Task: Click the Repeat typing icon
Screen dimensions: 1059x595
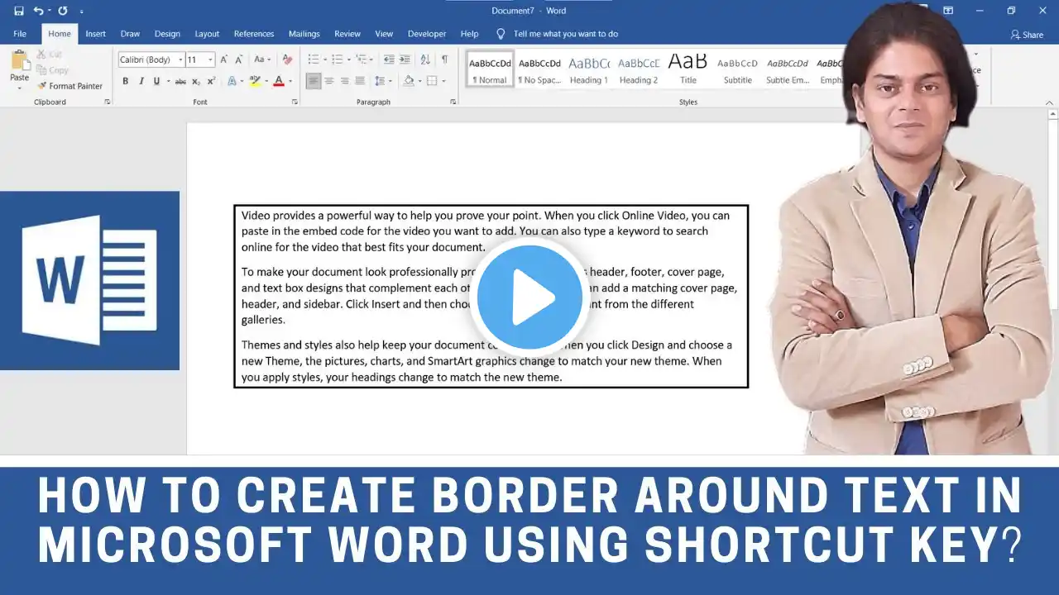Action: coord(63,11)
